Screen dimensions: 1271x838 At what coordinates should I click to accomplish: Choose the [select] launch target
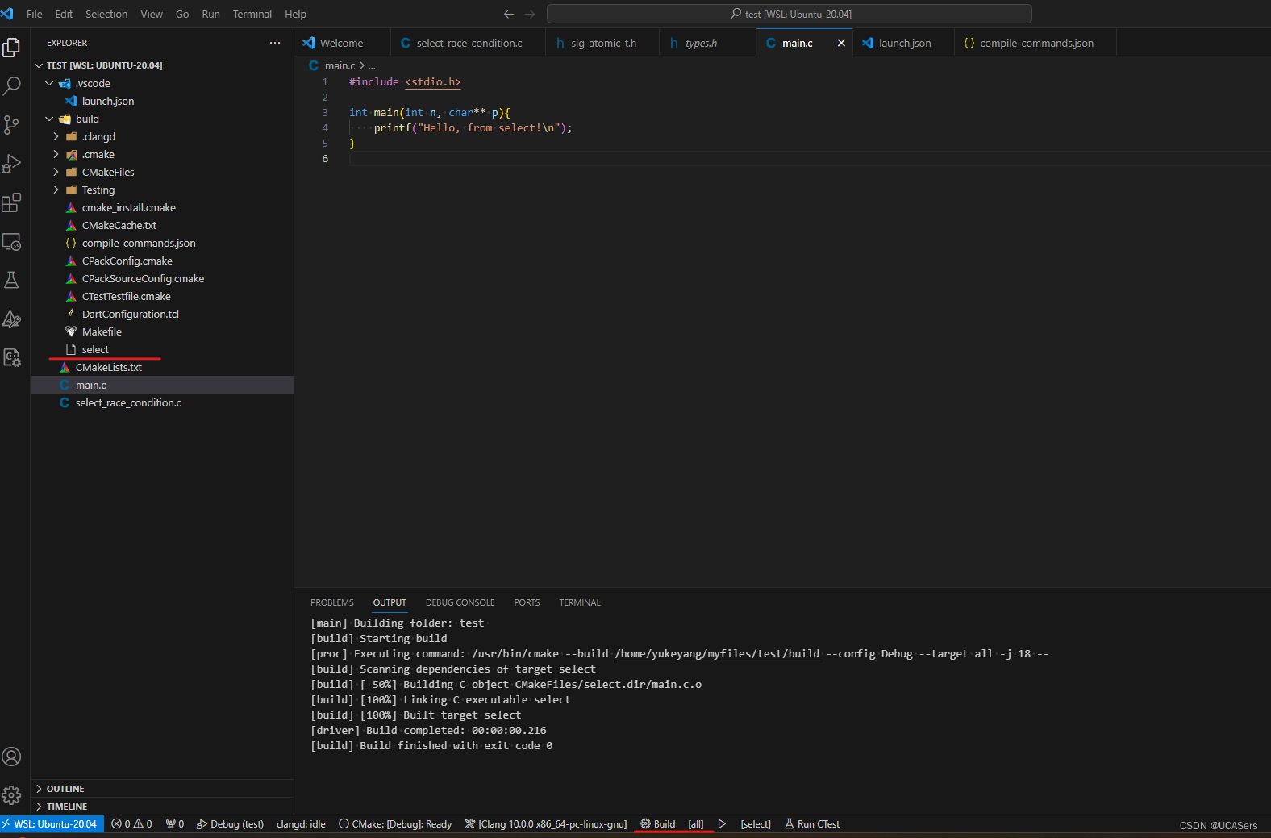tap(756, 824)
